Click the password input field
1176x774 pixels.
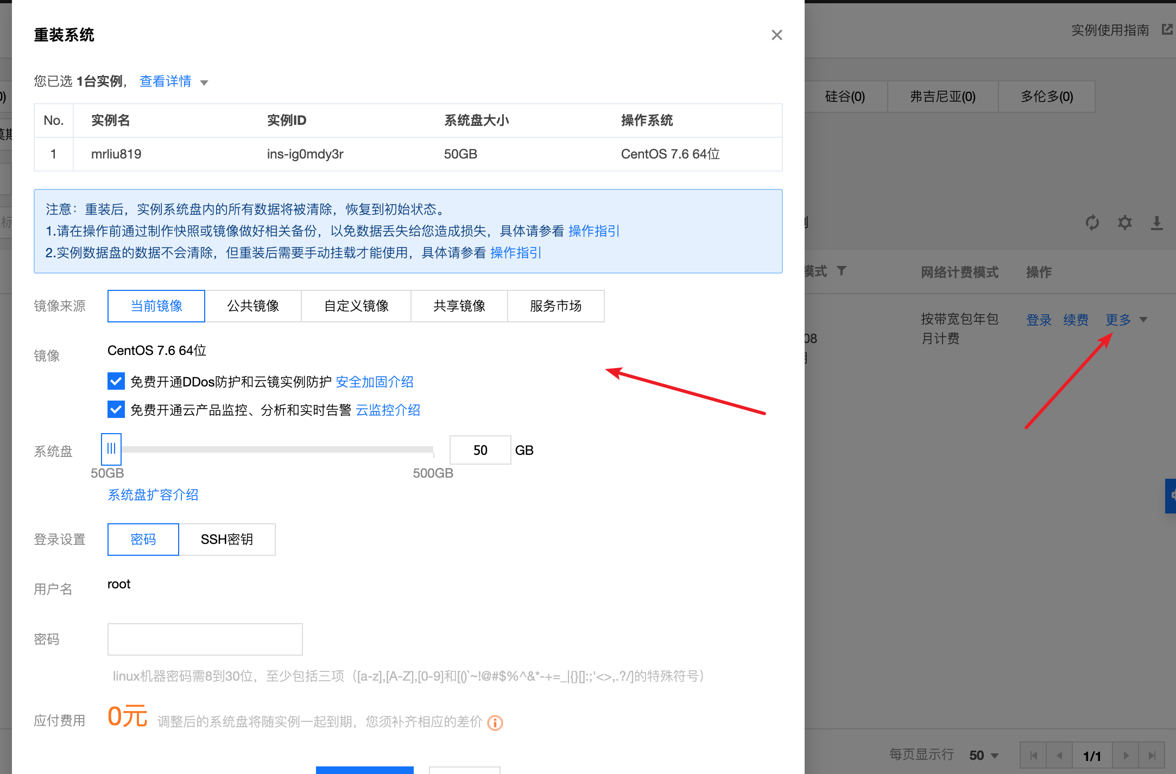205,639
